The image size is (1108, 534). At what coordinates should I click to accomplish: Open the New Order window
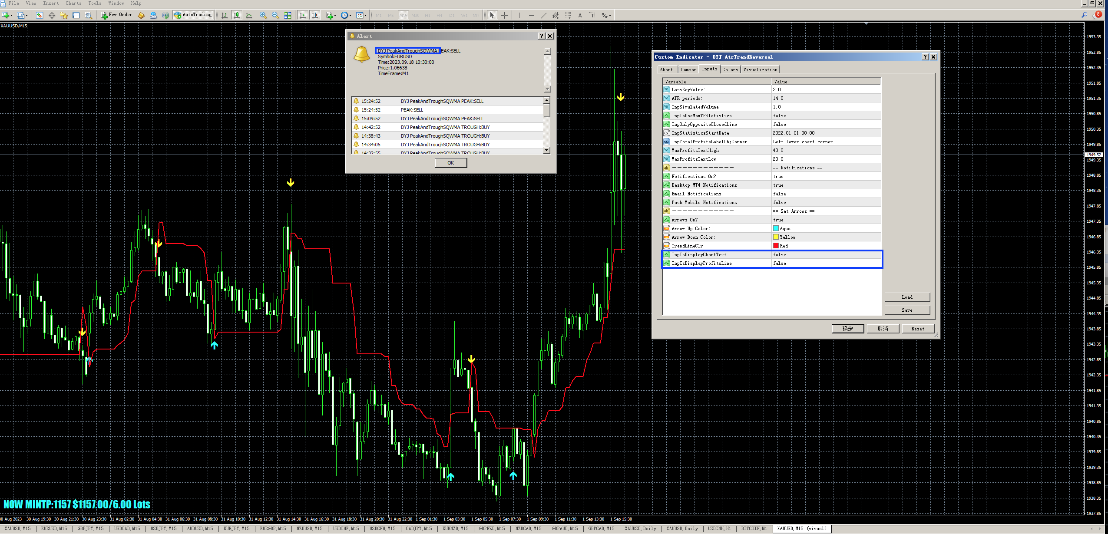coord(116,15)
